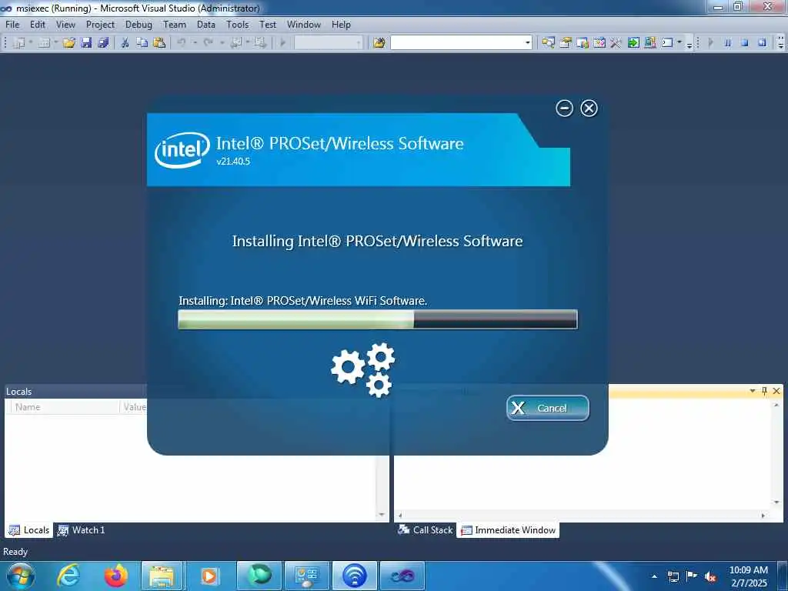Open the Project menu
This screenshot has width=788, height=591.
(100, 25)
